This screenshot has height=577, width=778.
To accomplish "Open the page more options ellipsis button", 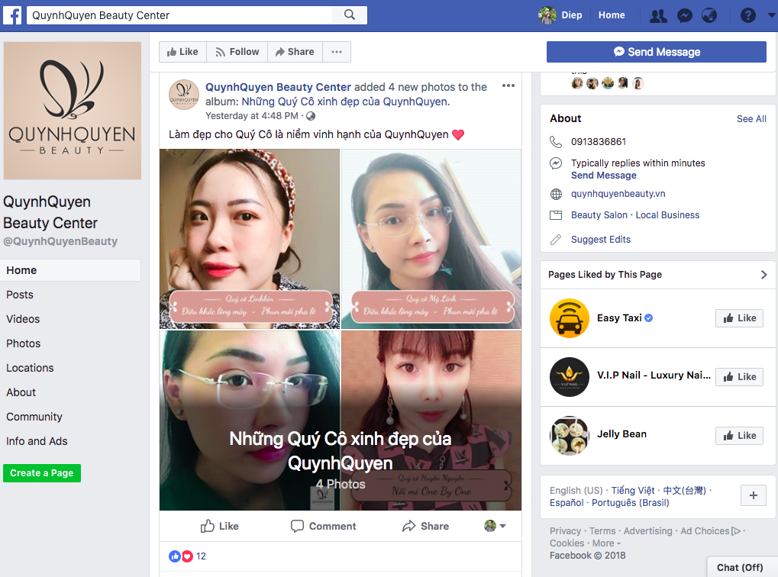I will [337, 52].
